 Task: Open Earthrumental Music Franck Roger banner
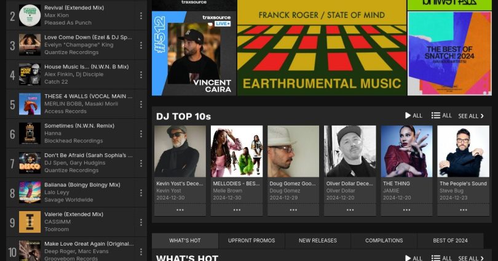click(x=322, y=48)
